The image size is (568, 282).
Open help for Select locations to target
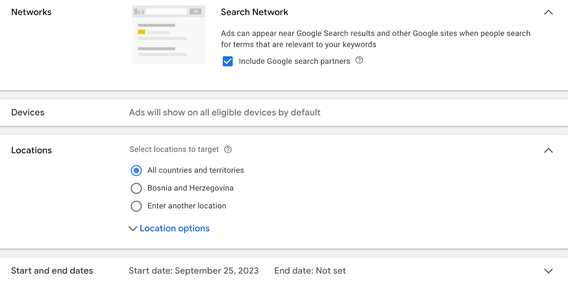[228, 149]
